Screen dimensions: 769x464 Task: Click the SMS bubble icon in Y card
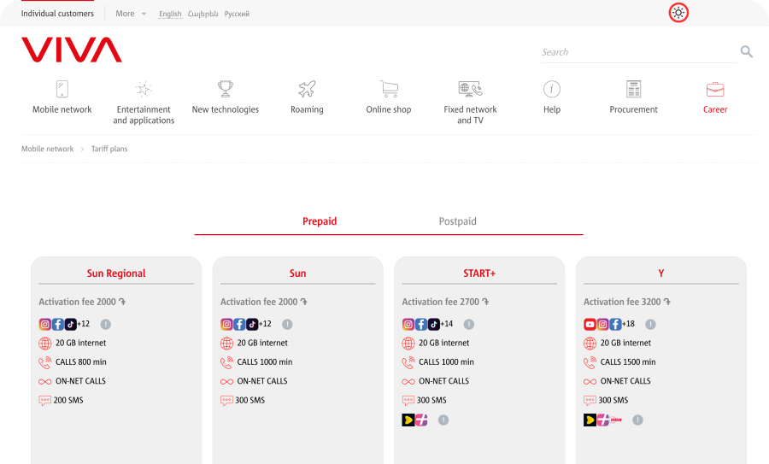click(x=590, y=401)
